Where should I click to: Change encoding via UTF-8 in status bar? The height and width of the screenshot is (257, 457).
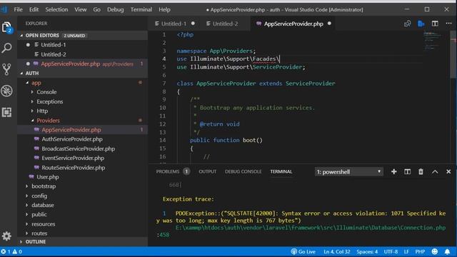[391, 251]
